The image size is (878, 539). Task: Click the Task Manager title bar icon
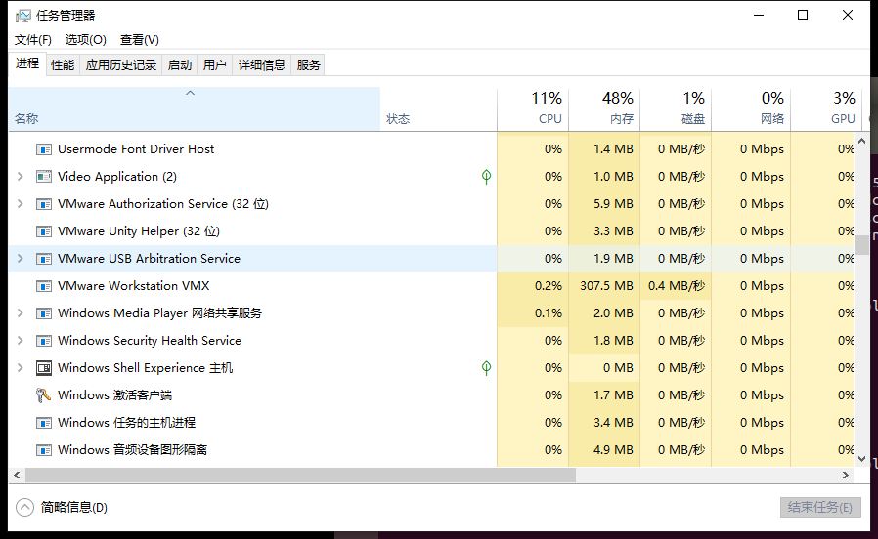22,15
